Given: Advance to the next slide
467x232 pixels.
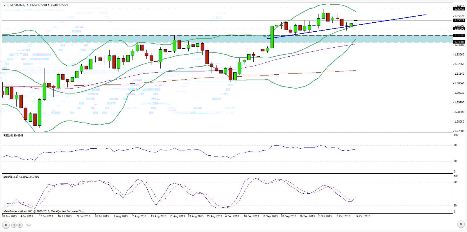Looking at the screenshot, I should point(20,225).
